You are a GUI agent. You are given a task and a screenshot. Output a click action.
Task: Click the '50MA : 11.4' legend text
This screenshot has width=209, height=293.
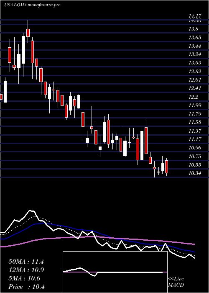pos(26,262)
